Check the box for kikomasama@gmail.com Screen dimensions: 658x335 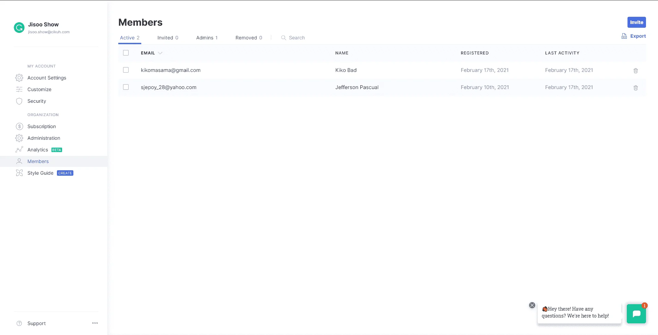click(x=126, y=70)
